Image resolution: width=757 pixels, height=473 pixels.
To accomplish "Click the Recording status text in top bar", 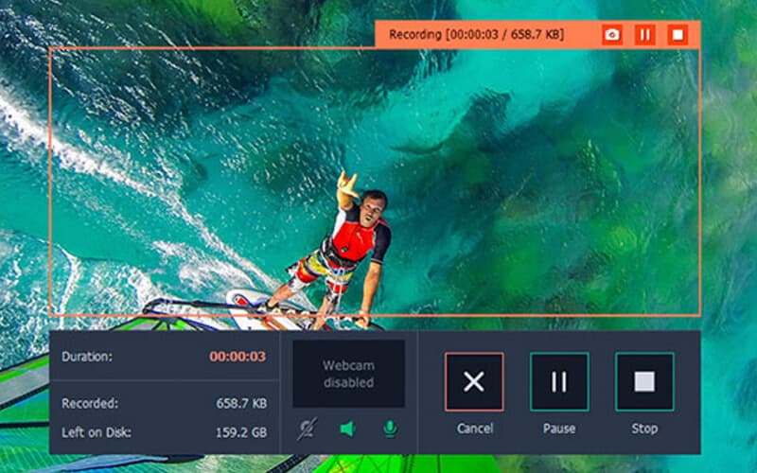I will pyautogui.click(x=477, y=35).
